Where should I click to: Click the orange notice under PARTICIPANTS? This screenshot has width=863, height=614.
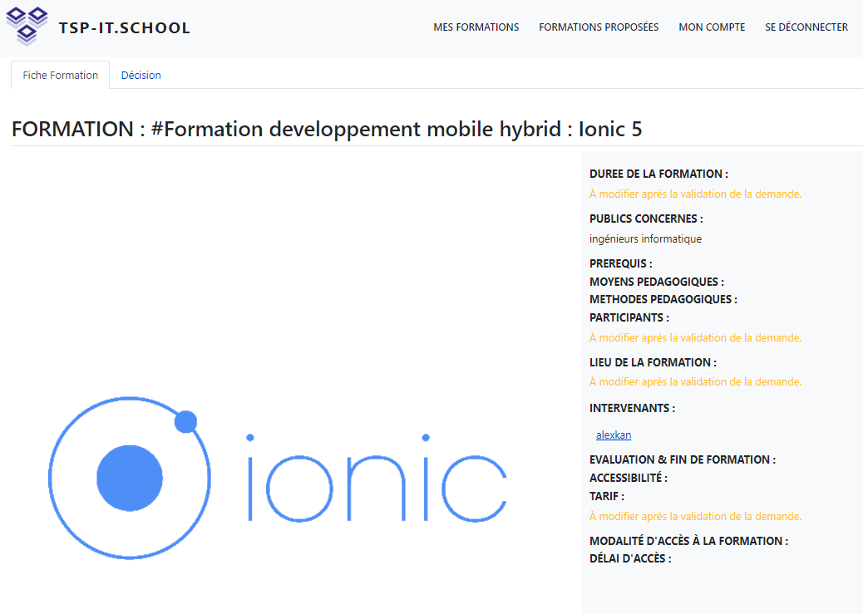point(695,337)
